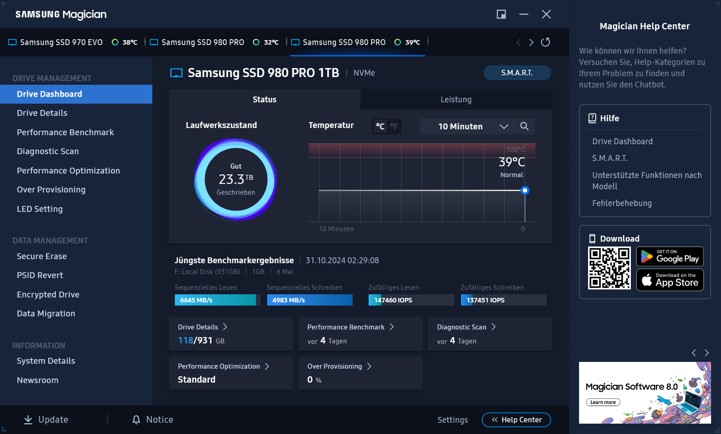Click the Sequenzielles Lesen 6645 MB/s bar
This screenshot has width=721, height=434.
point(217,300)
